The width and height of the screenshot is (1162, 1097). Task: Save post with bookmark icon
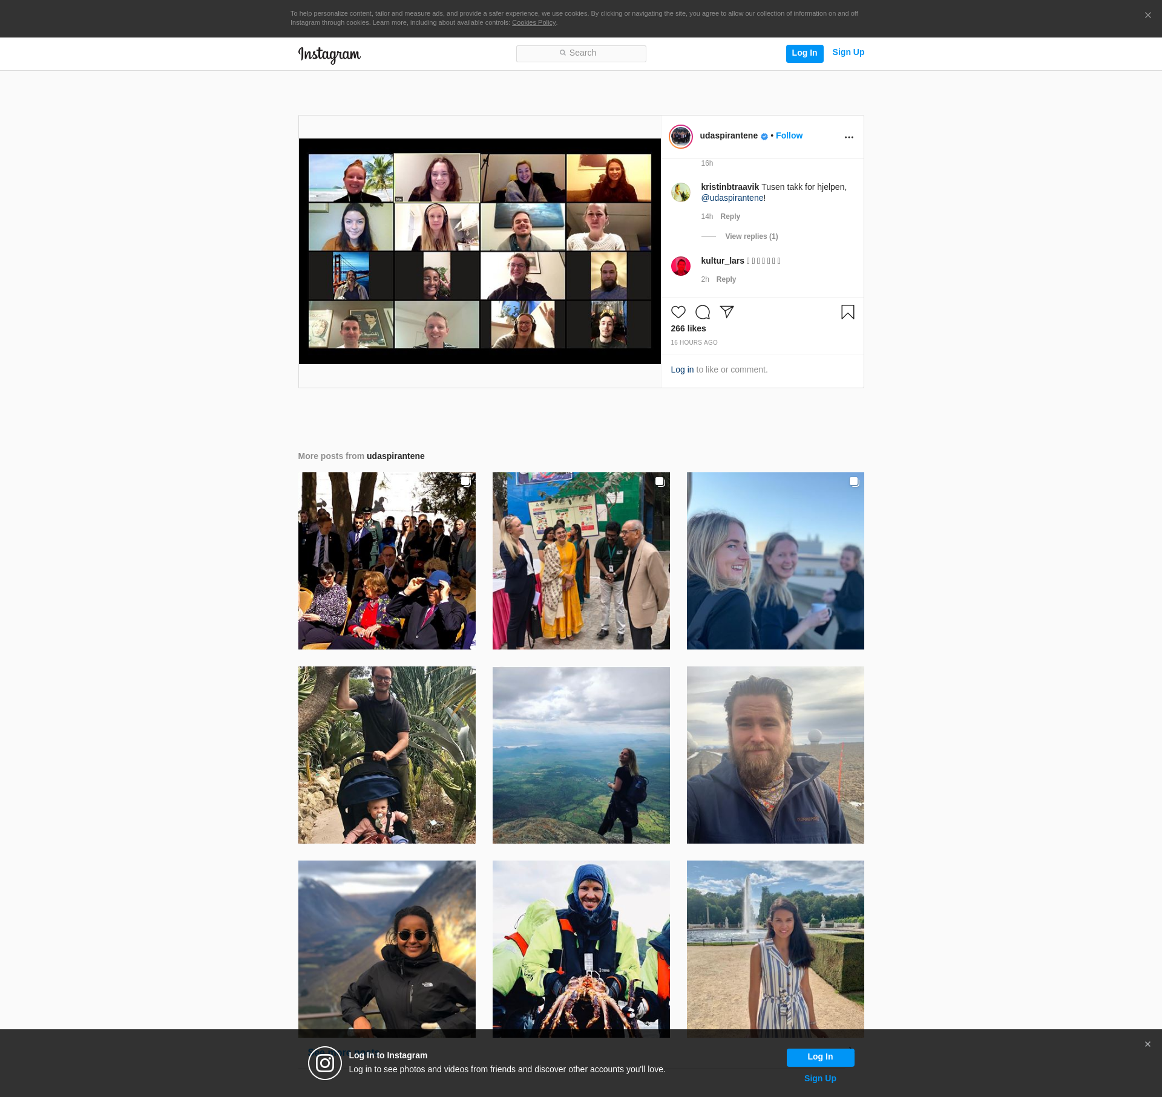(x=847, y=312)
